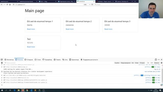163x92 pixels.
Task: Open Windows taskbar search
Action: [x=6, y=90]
